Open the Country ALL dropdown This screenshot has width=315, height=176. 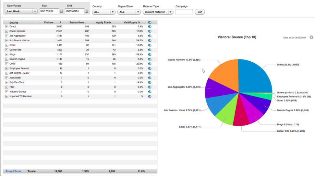click(x=104, y=12)
